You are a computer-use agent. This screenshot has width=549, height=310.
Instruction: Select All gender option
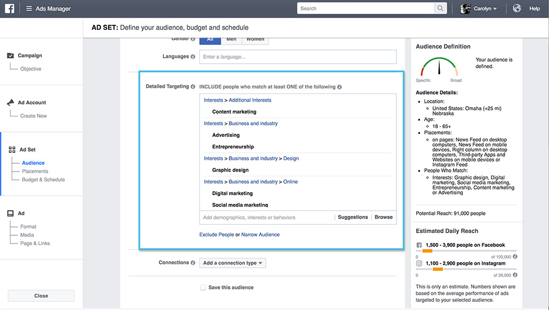tap(210, 40)
